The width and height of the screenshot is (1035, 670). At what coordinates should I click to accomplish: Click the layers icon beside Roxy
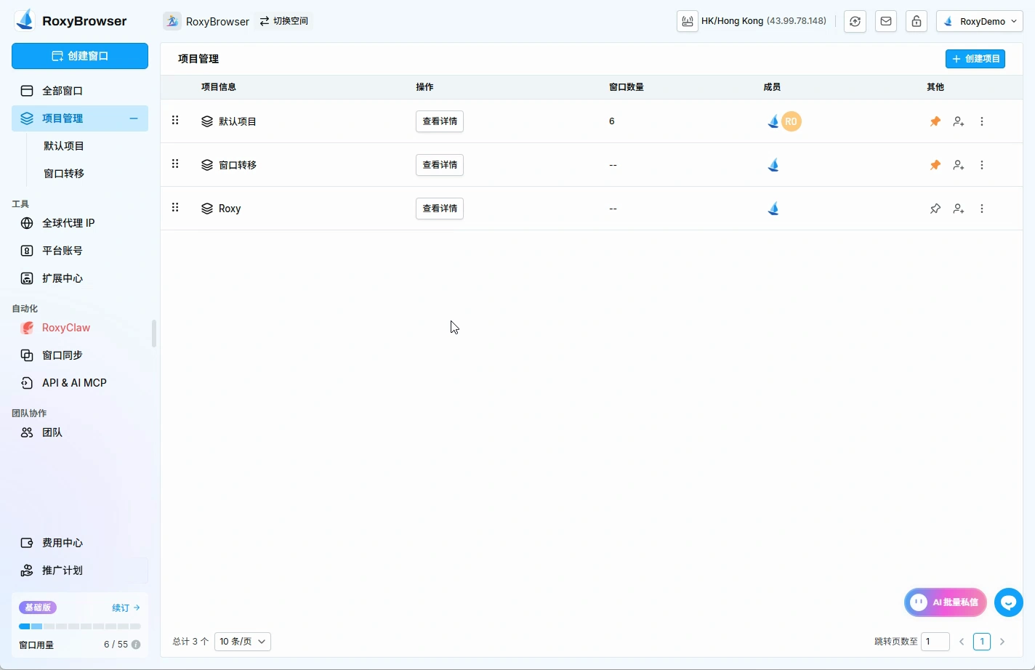coord(207,209)
